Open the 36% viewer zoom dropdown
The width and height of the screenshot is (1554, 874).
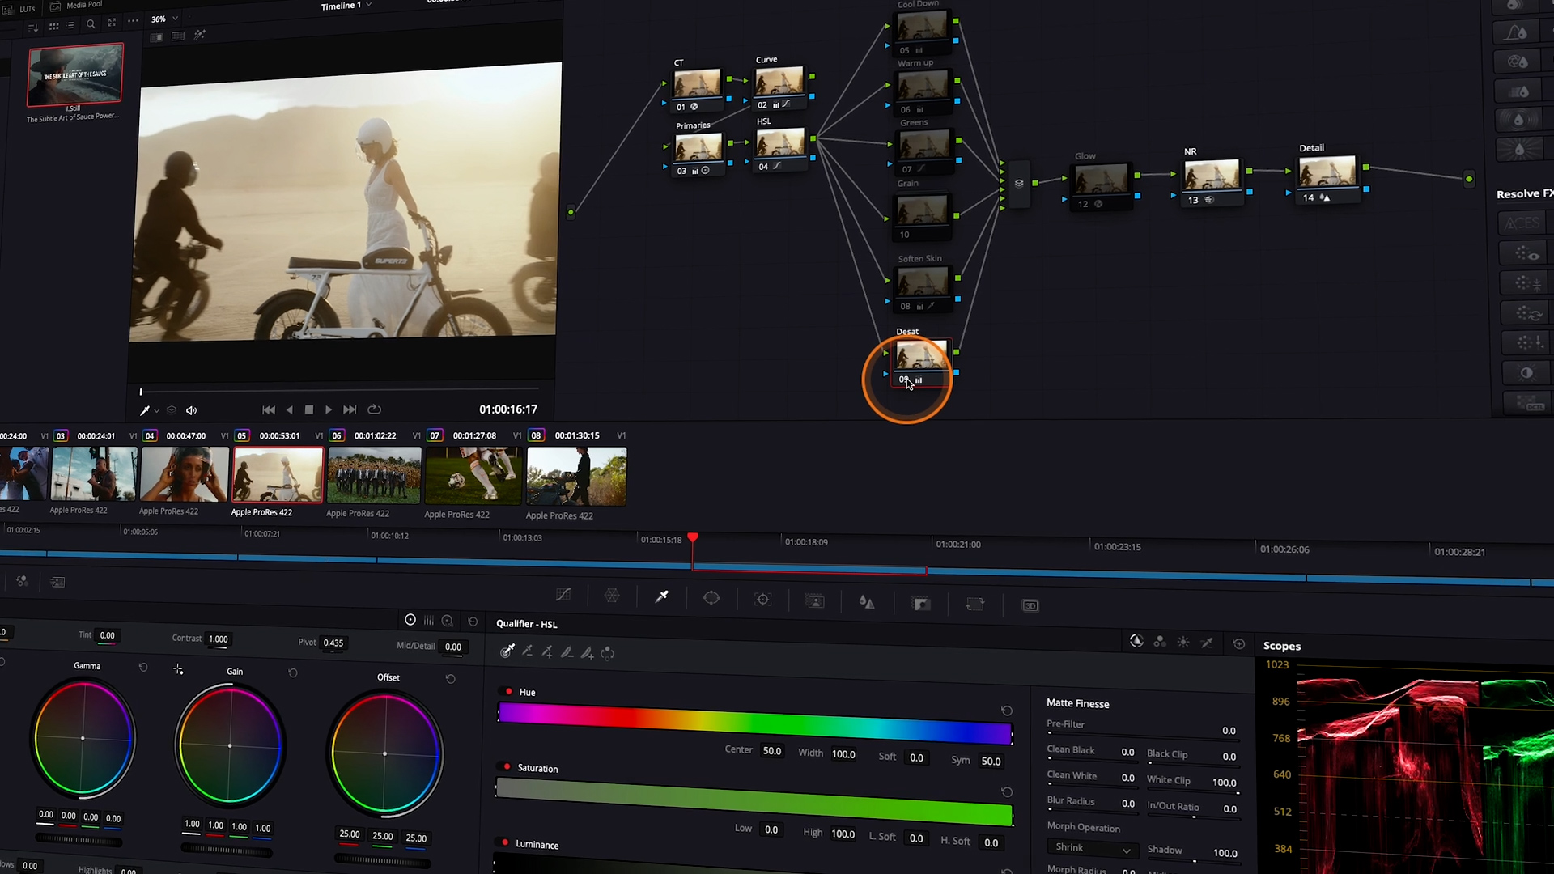click(x=165, y=19)
